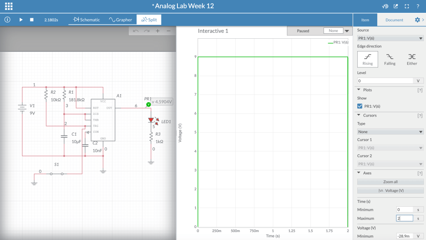Stop the simulation with the stop icon
The image size is (426, 240).
pyautogui.click(x=32, y=20)
